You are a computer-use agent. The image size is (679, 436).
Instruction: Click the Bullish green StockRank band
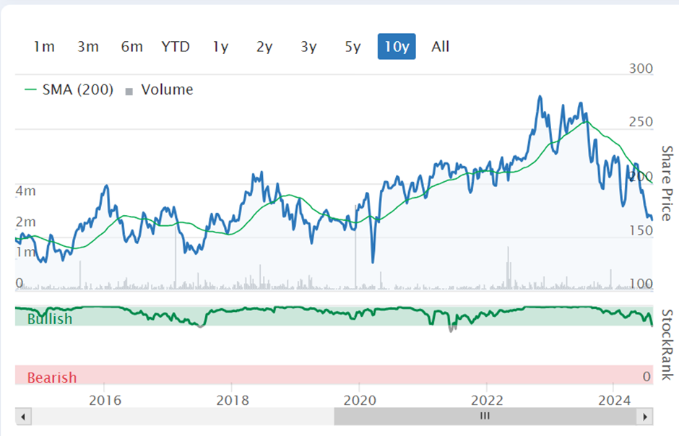[334, 315]
